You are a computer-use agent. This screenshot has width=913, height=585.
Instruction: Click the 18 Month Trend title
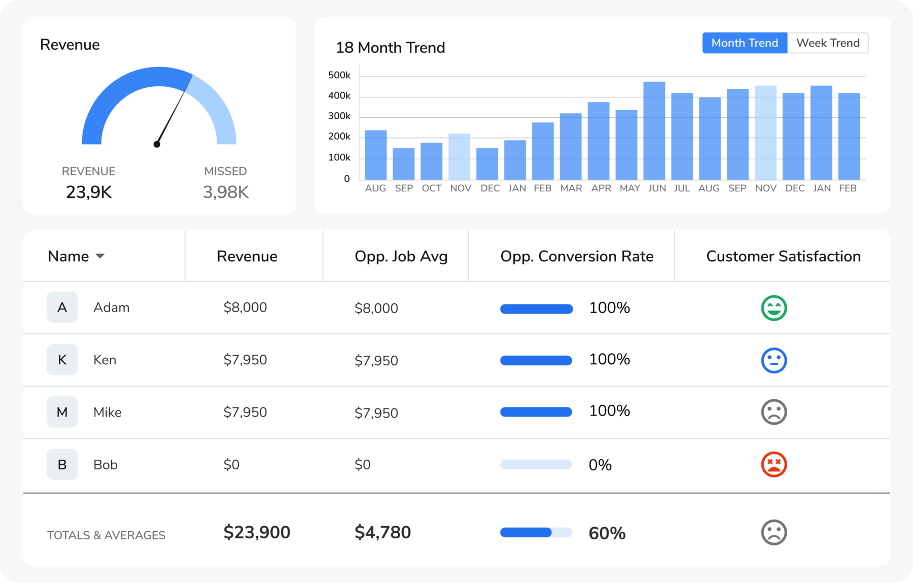390,47
